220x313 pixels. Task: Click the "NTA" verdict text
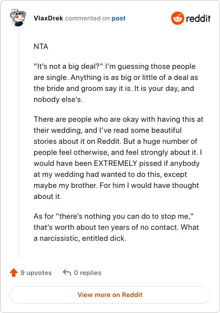[41, 46]
